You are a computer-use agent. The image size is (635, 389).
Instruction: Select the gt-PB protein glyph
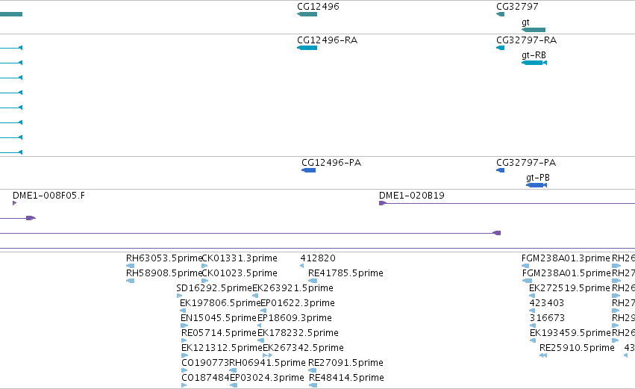tap(537, 185)
